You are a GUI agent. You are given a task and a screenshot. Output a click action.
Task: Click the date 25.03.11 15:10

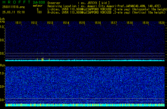click(14, 12)
